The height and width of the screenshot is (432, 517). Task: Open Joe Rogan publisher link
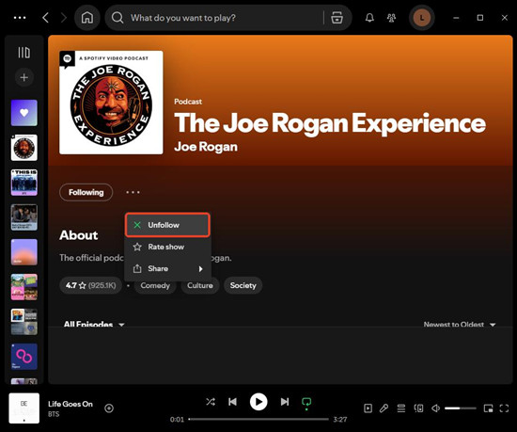point(206,147)
